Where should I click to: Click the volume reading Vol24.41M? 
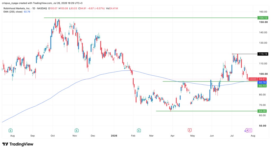(x=112, y=8)
